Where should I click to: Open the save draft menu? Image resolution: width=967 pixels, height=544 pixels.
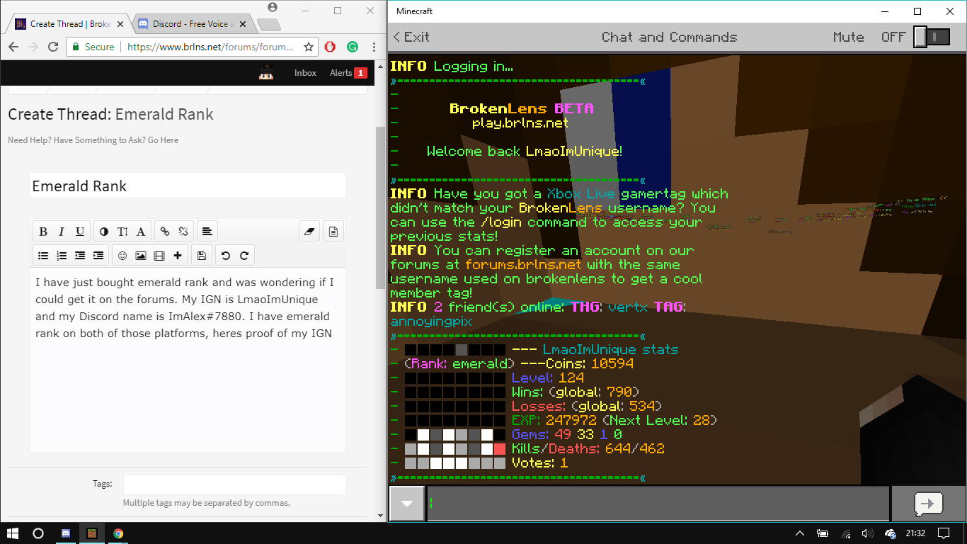click(202, 255)
